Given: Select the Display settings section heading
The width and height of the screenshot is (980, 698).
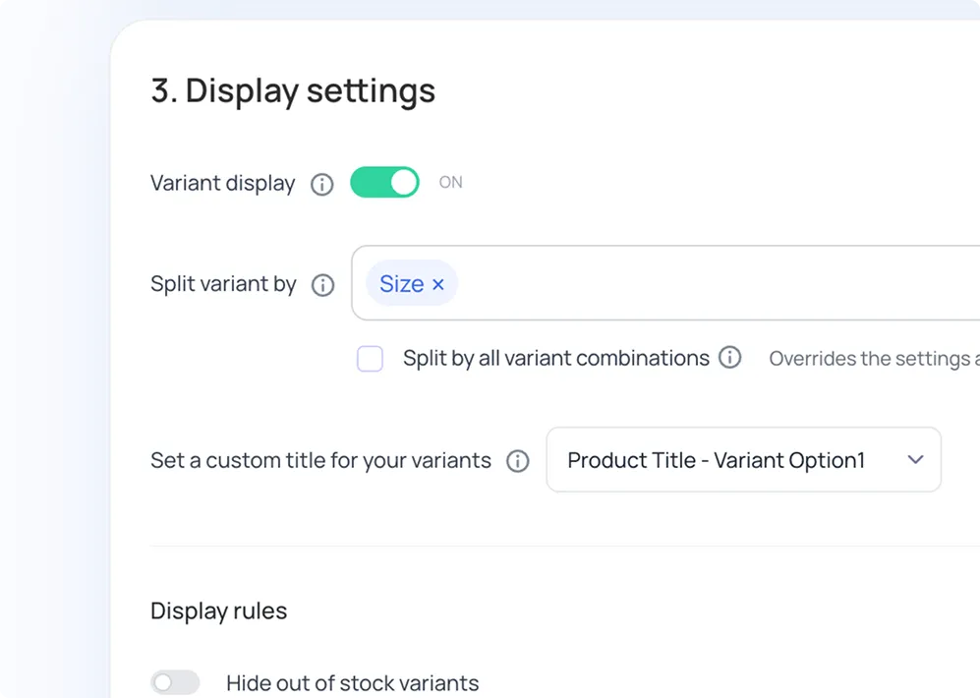Looking at the screenshot, I should (292, 90).
